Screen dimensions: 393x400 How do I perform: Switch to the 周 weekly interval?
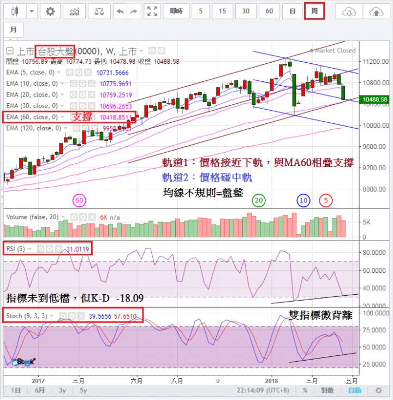[314, 11]
